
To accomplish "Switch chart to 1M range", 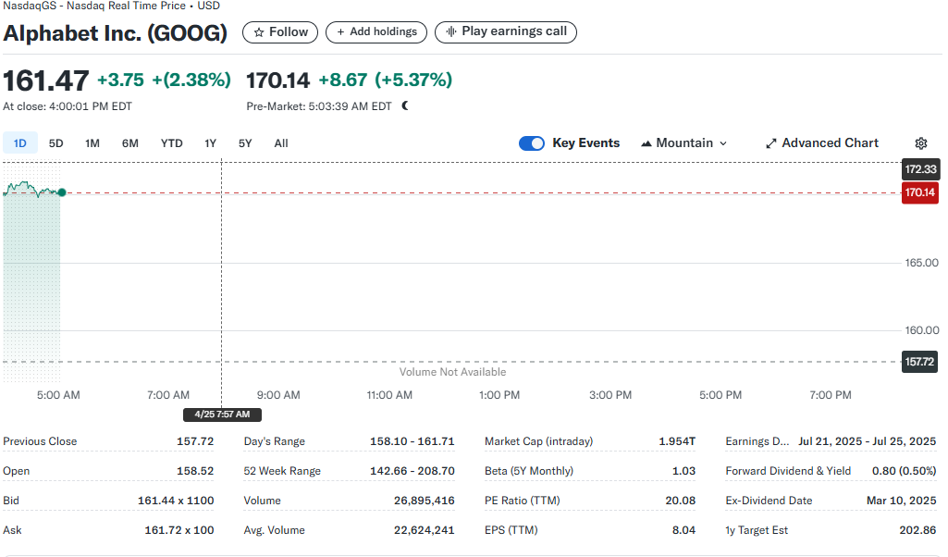I will tap(92, 143).
